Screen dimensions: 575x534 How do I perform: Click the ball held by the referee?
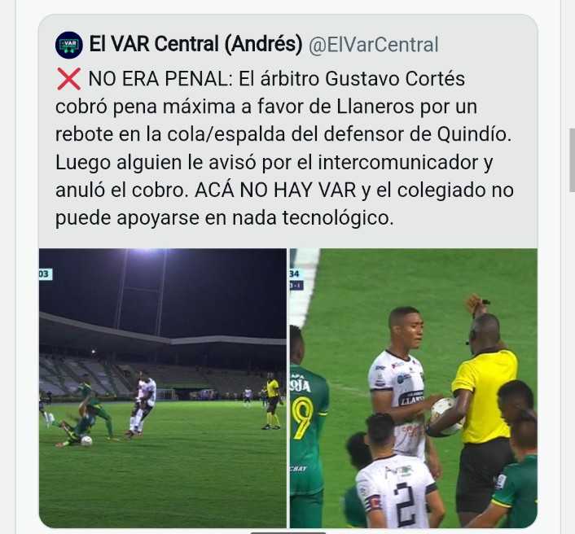[445, 416]
